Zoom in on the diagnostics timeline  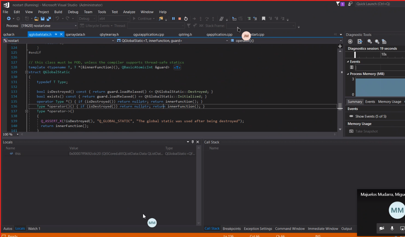point(370,42)
